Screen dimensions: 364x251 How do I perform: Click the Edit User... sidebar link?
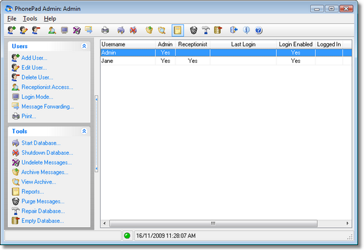point(34,67)
